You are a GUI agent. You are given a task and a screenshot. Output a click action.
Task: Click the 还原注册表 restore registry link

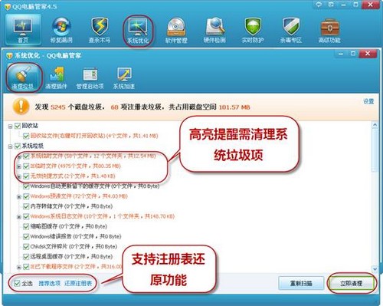pos(78,283)
